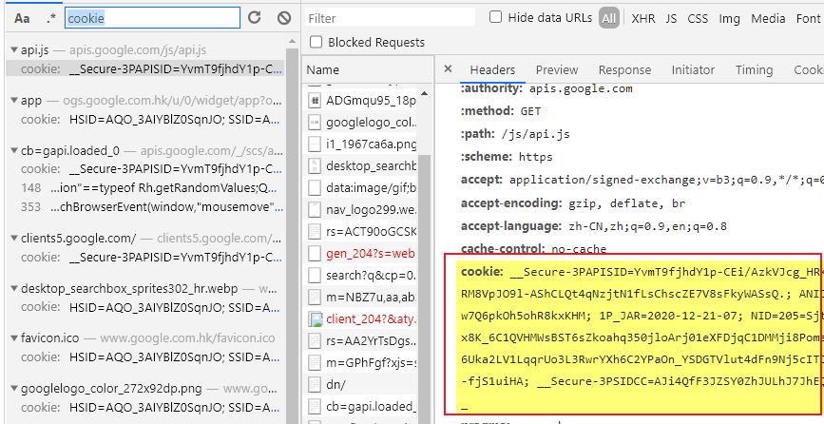
Task: Enable Blocked Requests checkbox
Action: pyautogui.click(x=316, y=42)
